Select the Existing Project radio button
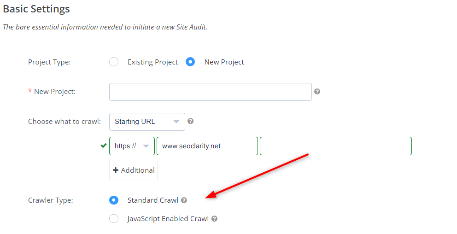457x234 pixels. click(x=114, y=62)
